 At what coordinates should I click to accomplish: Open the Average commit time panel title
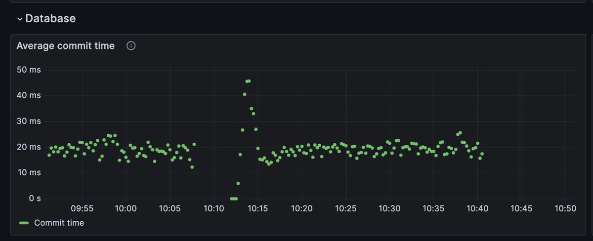pyautogui.click(x=66, y=46)
